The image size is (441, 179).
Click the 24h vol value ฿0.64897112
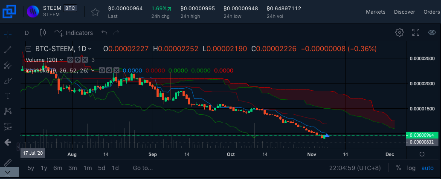click(x=284, y=9)
